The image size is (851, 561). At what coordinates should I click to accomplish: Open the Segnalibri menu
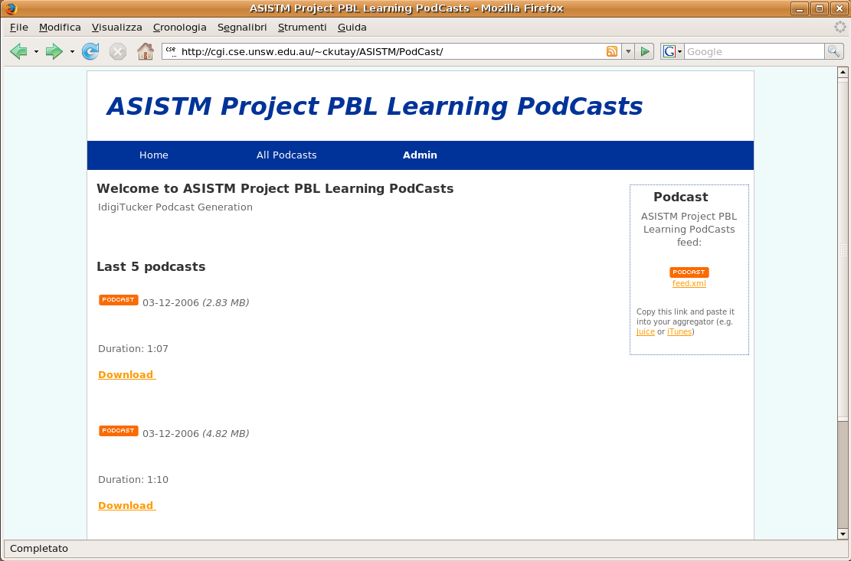tap(242, 27)
